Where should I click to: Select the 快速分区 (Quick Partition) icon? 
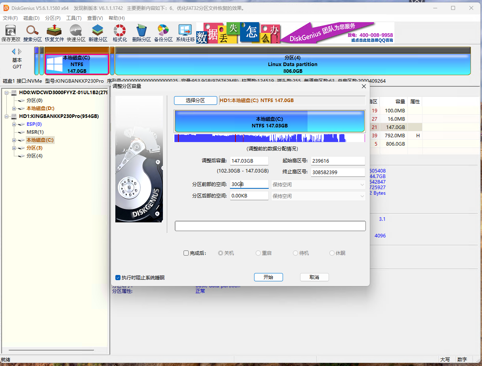click(x=76, y=33)
